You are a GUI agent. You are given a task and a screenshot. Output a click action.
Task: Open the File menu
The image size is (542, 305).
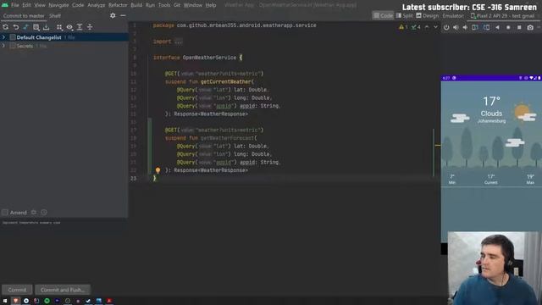point(15,5)
